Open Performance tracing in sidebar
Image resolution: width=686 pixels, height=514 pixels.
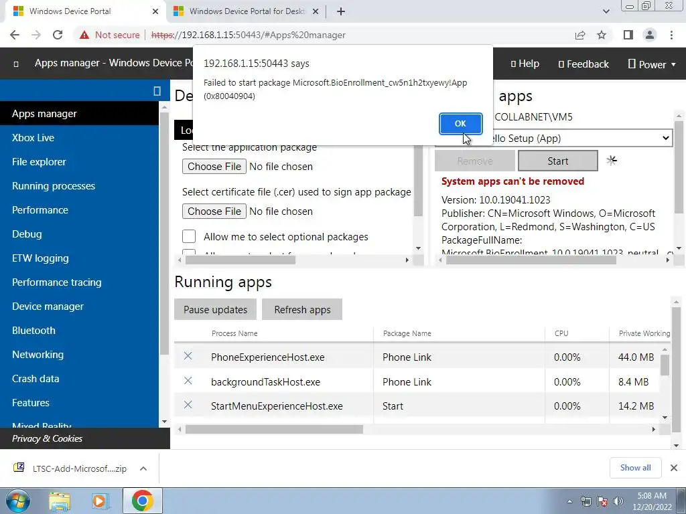79,282
